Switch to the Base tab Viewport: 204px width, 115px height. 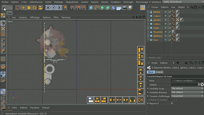tap(151, 72)
